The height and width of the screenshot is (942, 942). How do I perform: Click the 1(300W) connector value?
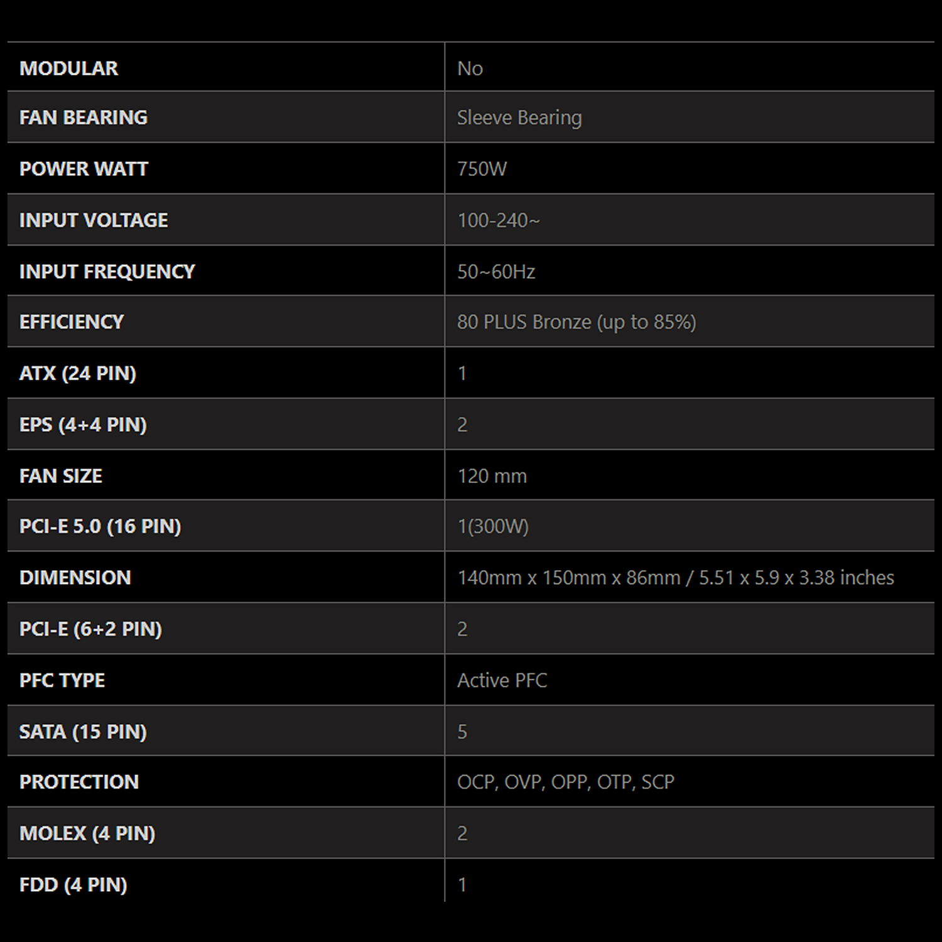coord(493,526)
